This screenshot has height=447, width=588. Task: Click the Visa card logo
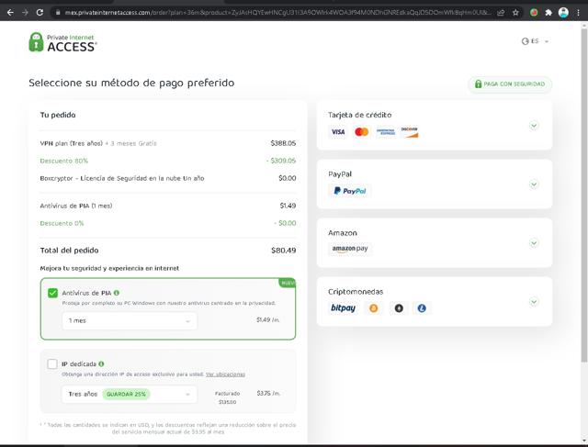coord(338,132)
